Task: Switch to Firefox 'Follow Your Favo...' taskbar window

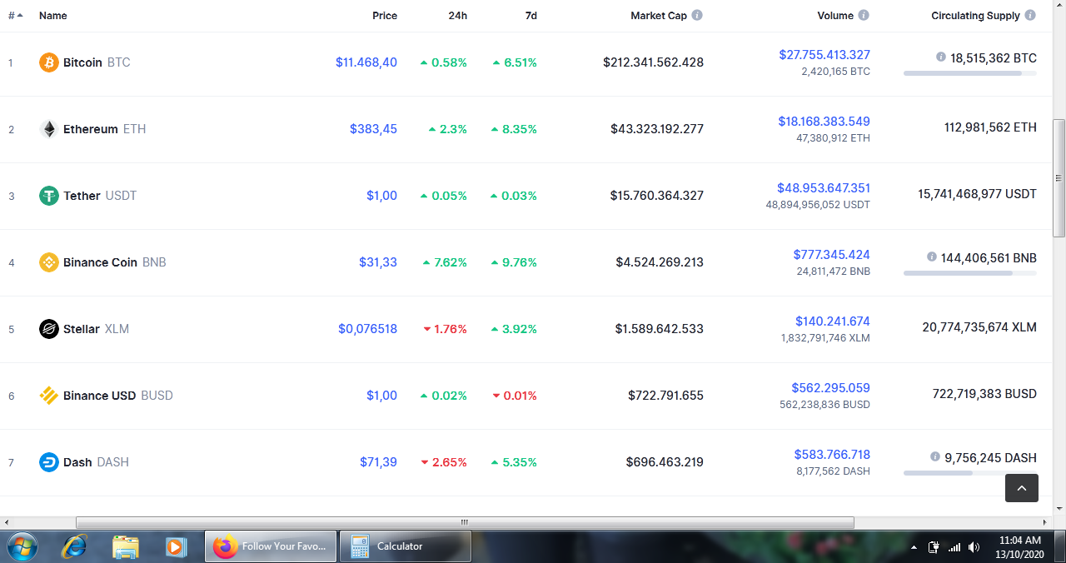Action: point(271,546)
